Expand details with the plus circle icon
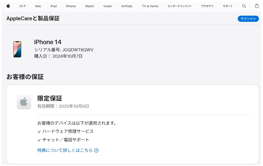Viewport: 263px width, 166px height. [x=96, y=150]
